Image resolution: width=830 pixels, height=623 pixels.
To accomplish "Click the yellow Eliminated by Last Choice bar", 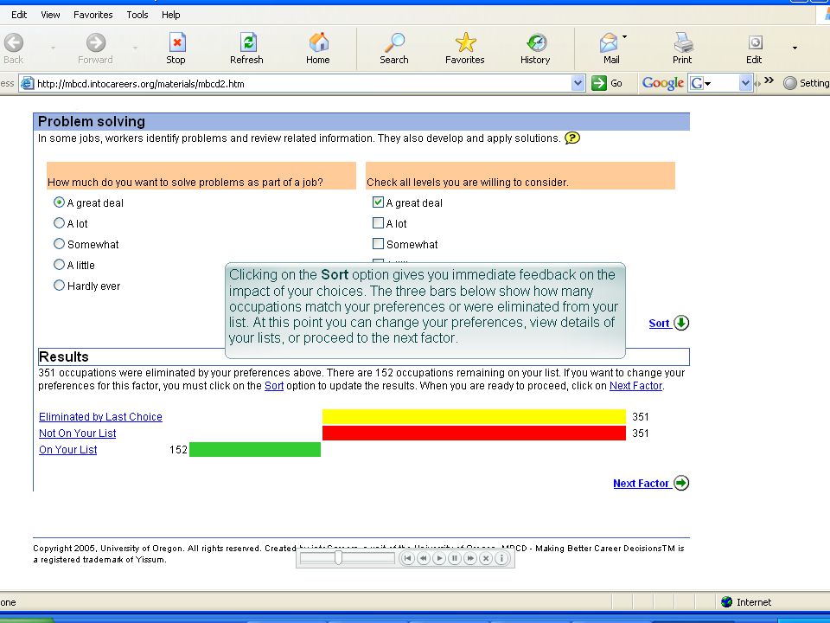I will [474, 417].
